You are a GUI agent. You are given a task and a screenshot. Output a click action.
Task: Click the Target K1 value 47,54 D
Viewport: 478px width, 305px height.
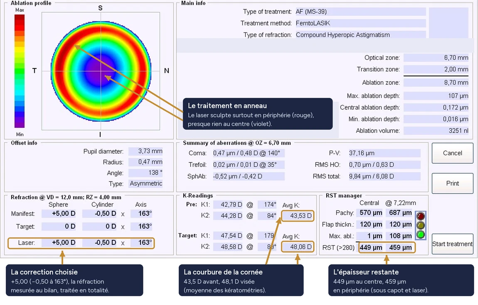pyautogui.click(x=228, y=236)
